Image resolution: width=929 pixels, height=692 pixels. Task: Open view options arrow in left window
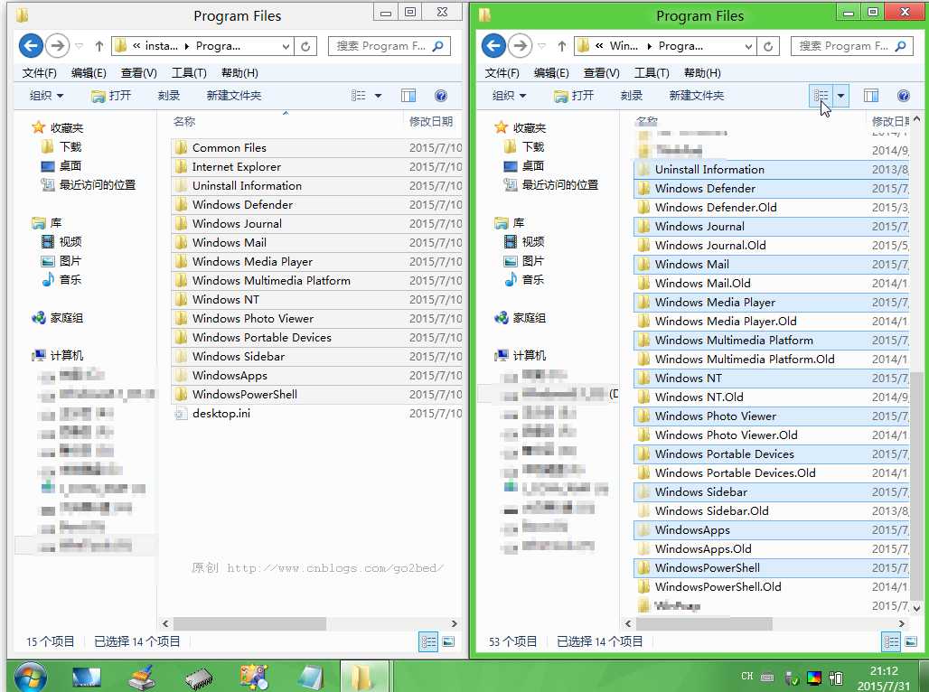[378, 96]
